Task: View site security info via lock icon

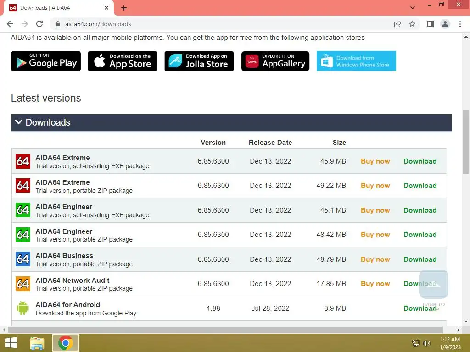Action: click(58, 24)
